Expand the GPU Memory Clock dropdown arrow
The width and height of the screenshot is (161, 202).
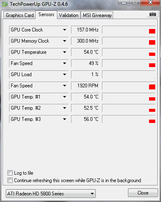(x=64, y=41)
